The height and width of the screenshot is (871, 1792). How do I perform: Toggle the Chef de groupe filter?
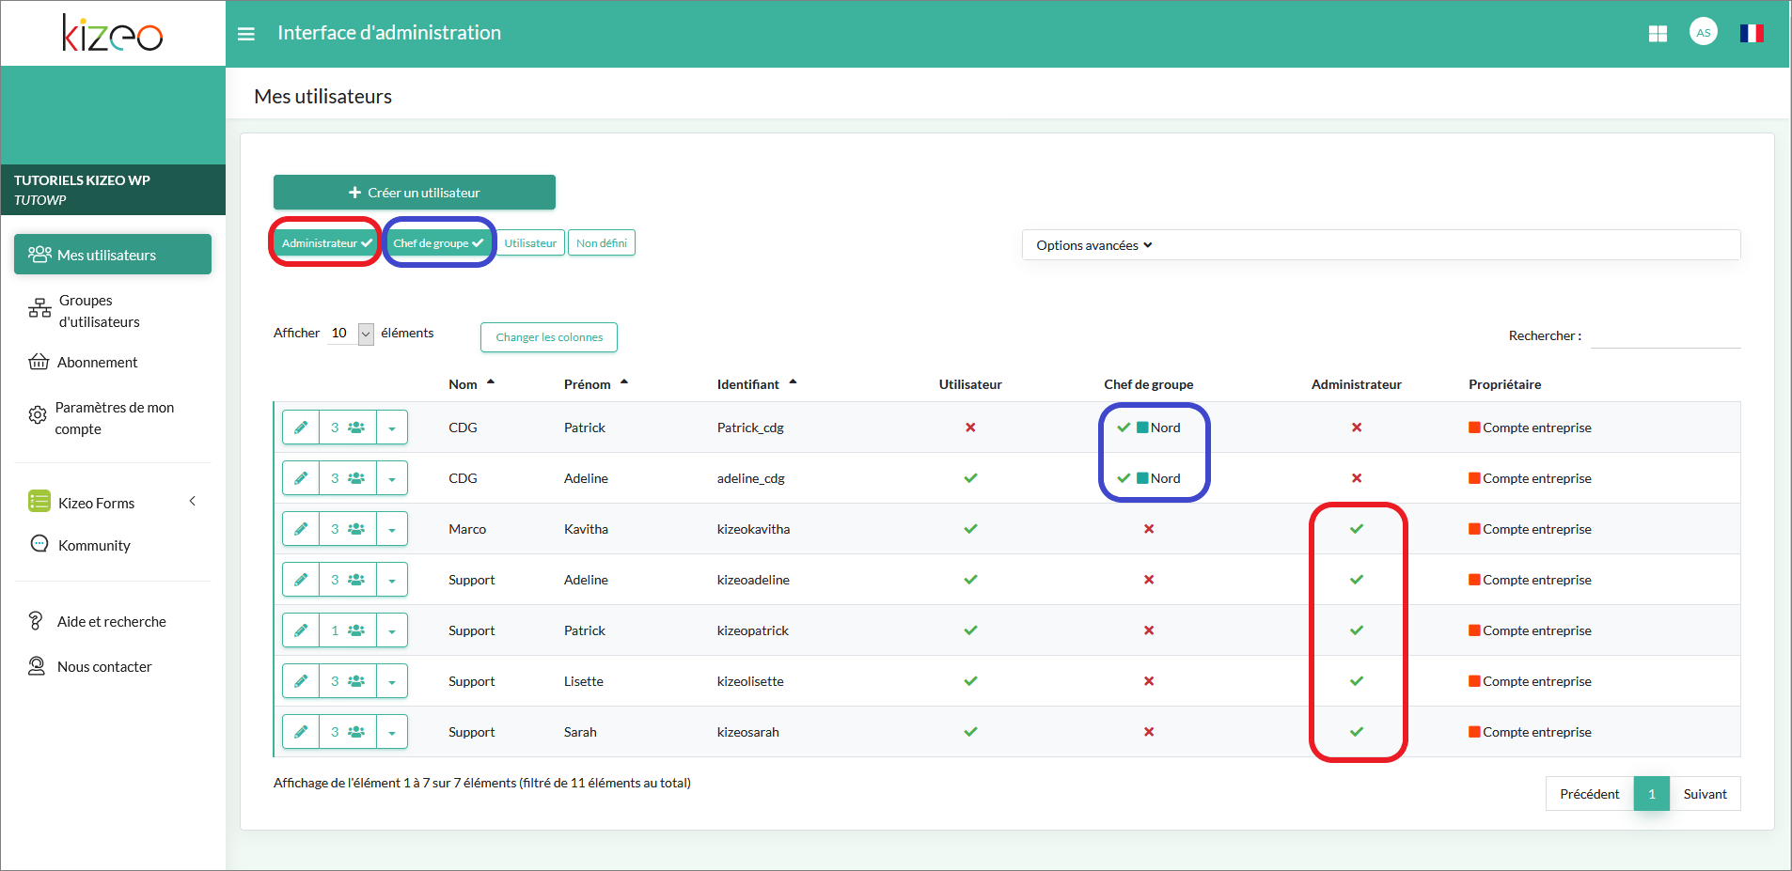coord(439,243)
